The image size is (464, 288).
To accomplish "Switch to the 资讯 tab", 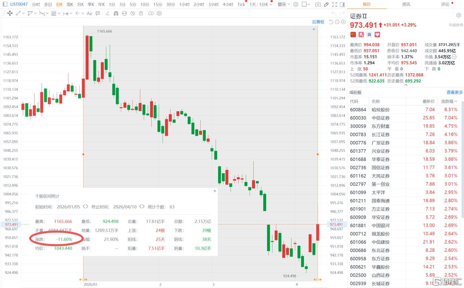I will tap(406, 4).
